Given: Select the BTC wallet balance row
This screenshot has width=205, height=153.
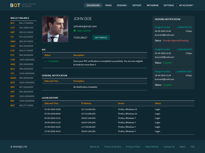Looking at the screenshot, I should coord(23,23).
